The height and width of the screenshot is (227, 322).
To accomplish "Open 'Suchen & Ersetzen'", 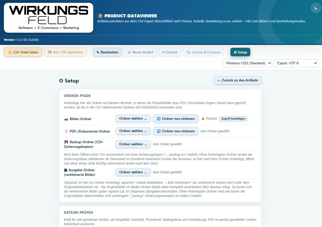I will tap(203, 52).
